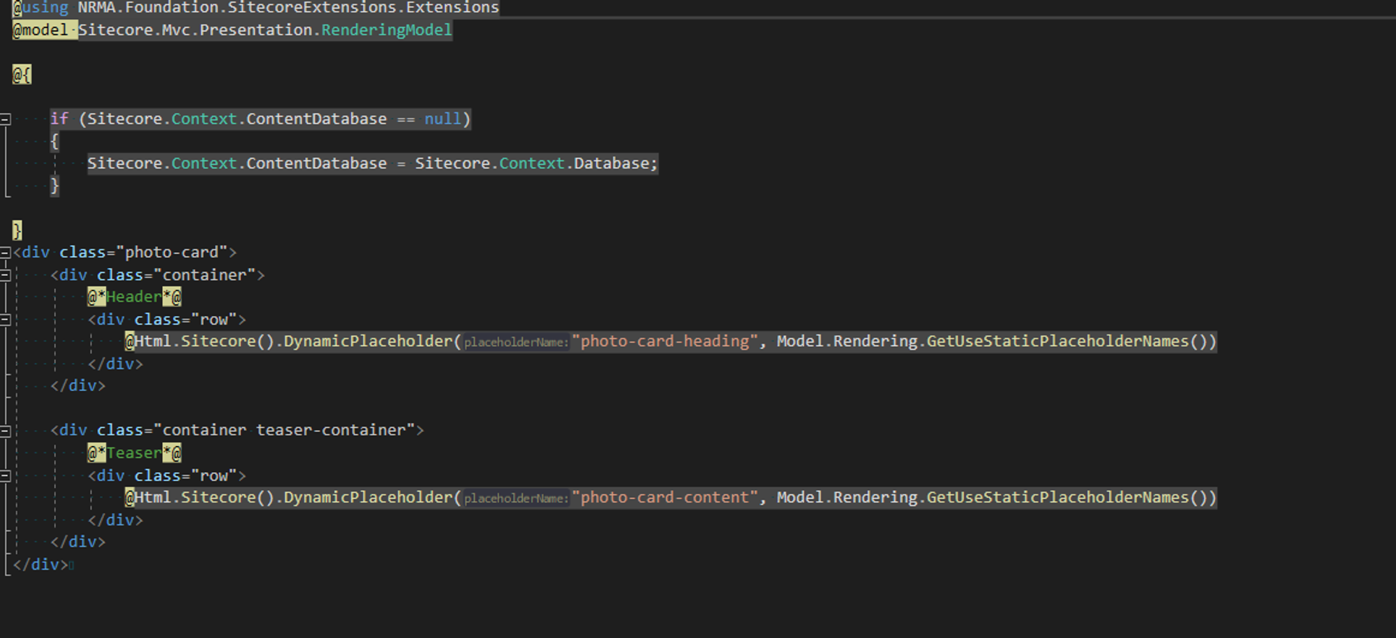This screenshot has height=638, width=1396.
Task: Collapse the if ContentDatabase null block
Action: click(5, 119)
